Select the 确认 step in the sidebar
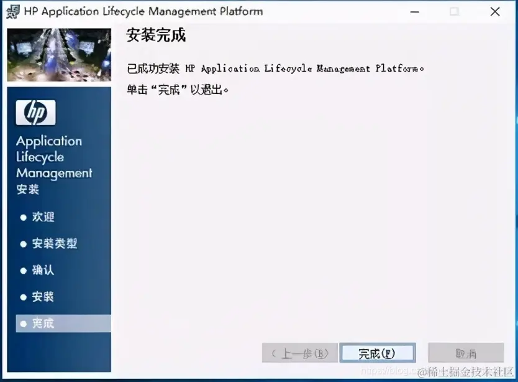 click(42, 271)
